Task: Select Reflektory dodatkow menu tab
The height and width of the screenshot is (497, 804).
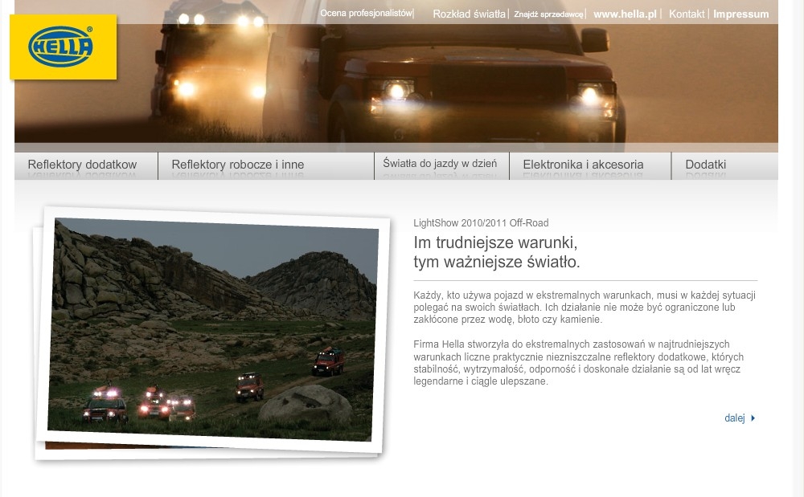Action: 86,165
